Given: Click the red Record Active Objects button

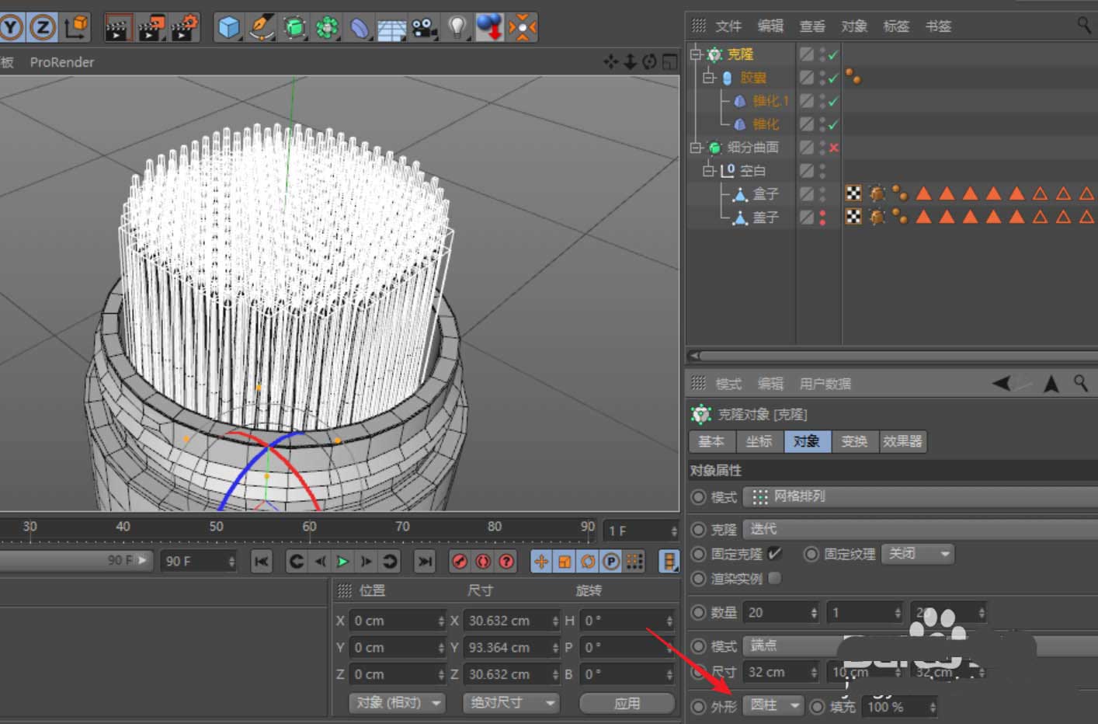Looking at the screenshot, I should coord(460,561).
